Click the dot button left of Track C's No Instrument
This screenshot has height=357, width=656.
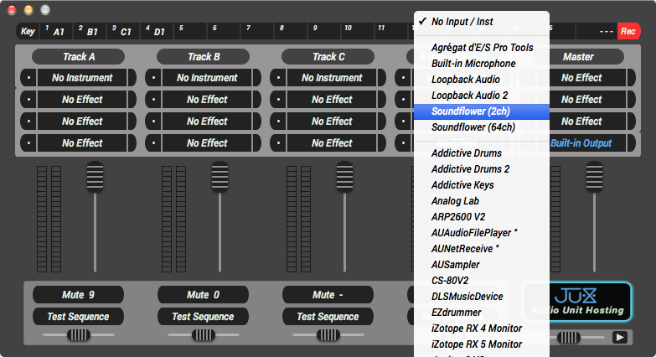point(278,78)
